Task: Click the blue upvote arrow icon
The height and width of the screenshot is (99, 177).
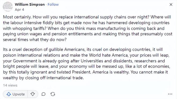Action: (9, 94)
